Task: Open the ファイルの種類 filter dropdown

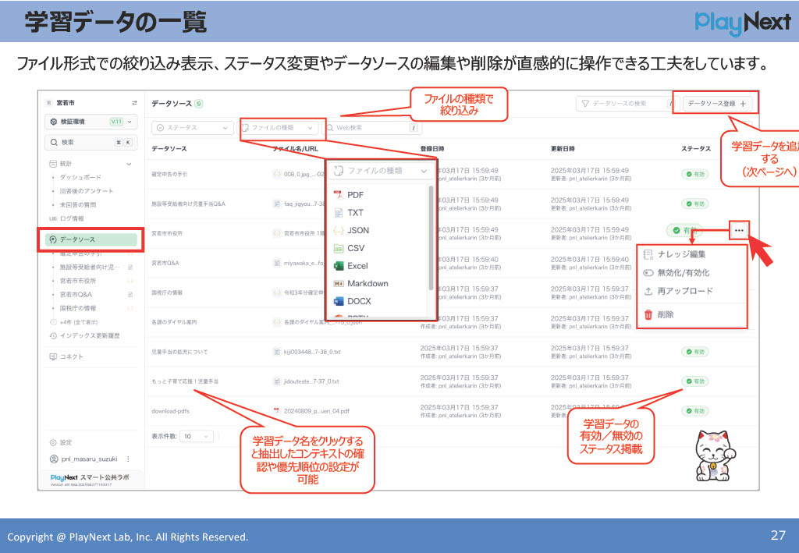Action: coord(281,126)
